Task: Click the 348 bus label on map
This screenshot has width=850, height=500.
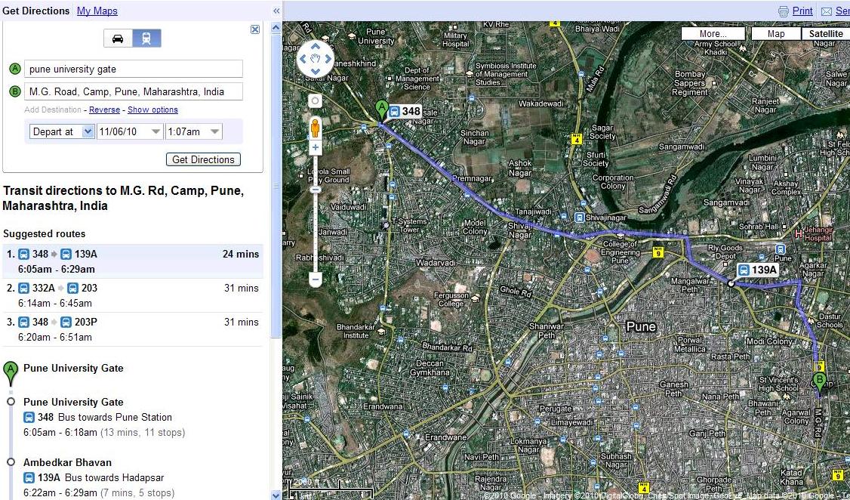Action: click(x=405, y=111)
